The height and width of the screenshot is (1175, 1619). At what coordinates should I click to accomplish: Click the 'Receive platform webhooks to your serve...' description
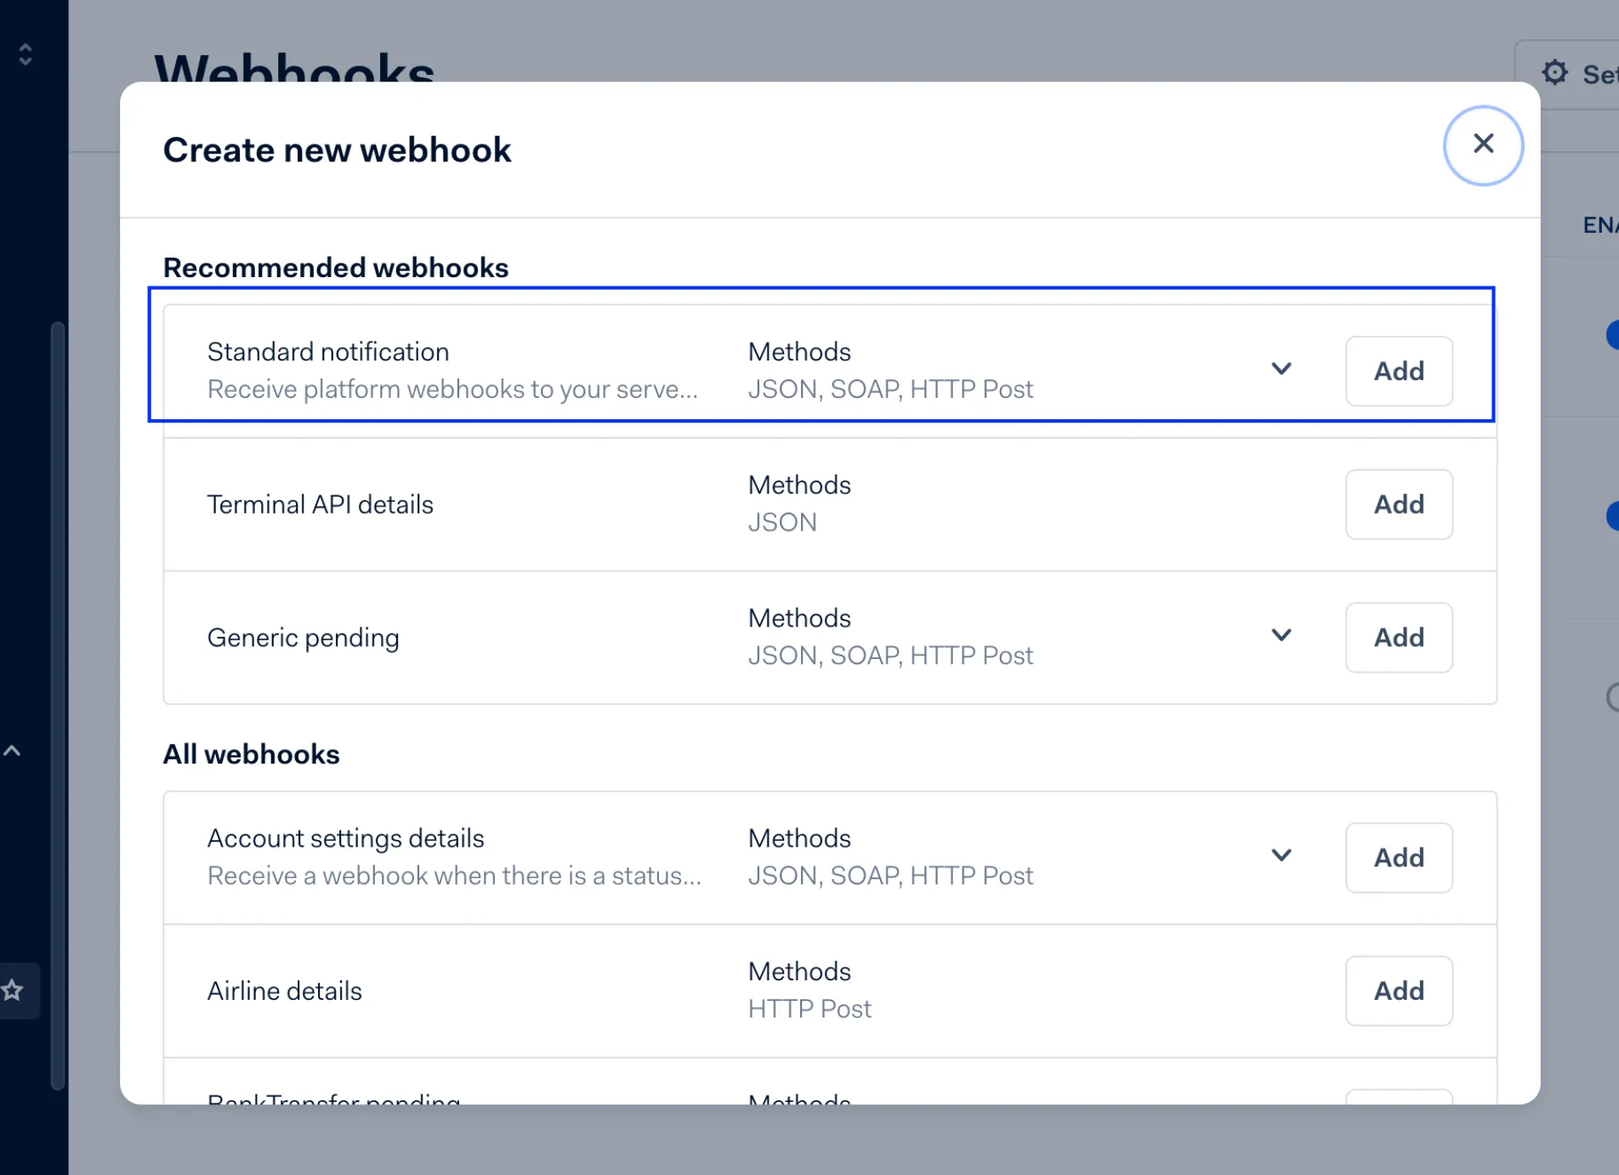pos(452,389)
